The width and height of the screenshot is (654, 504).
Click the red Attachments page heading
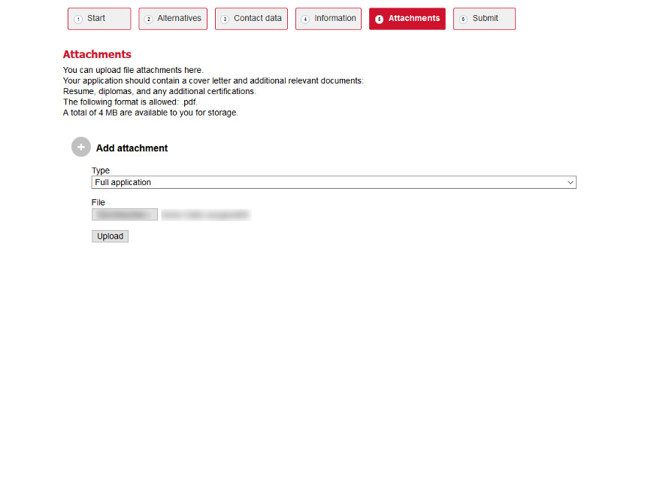[x=97, y=54]
